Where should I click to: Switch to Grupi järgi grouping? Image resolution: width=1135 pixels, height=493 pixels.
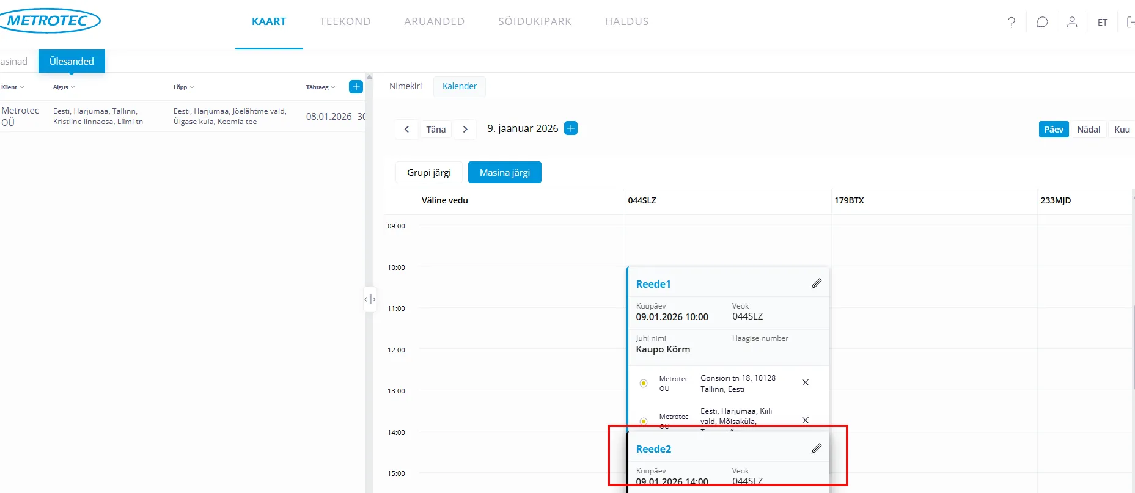[428, 173]
